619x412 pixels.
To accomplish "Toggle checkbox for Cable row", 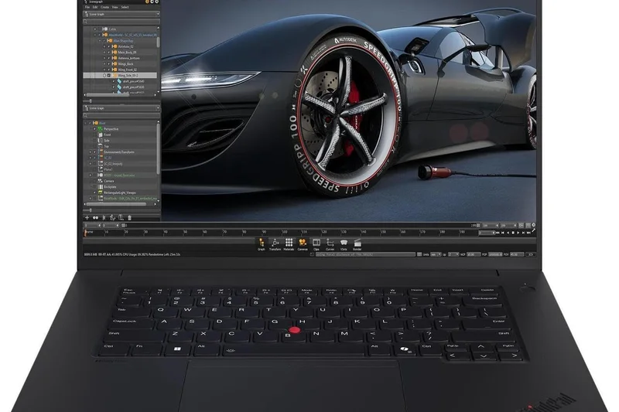I will coord(100,29).
